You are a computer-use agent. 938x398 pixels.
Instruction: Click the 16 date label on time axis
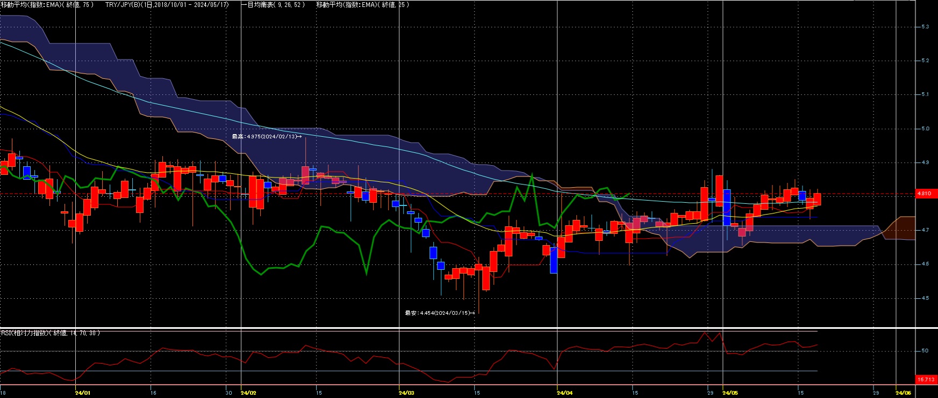pos(153,393)
